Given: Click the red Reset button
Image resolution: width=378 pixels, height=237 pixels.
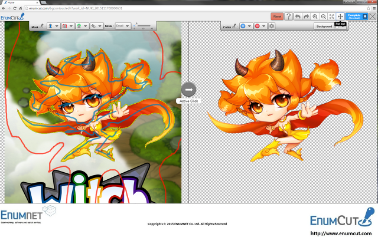Looking at the screenshot, I should (x=277, y=17).
